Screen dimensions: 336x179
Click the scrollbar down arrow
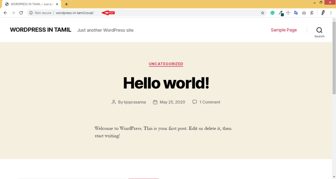(x=334, y=177)
